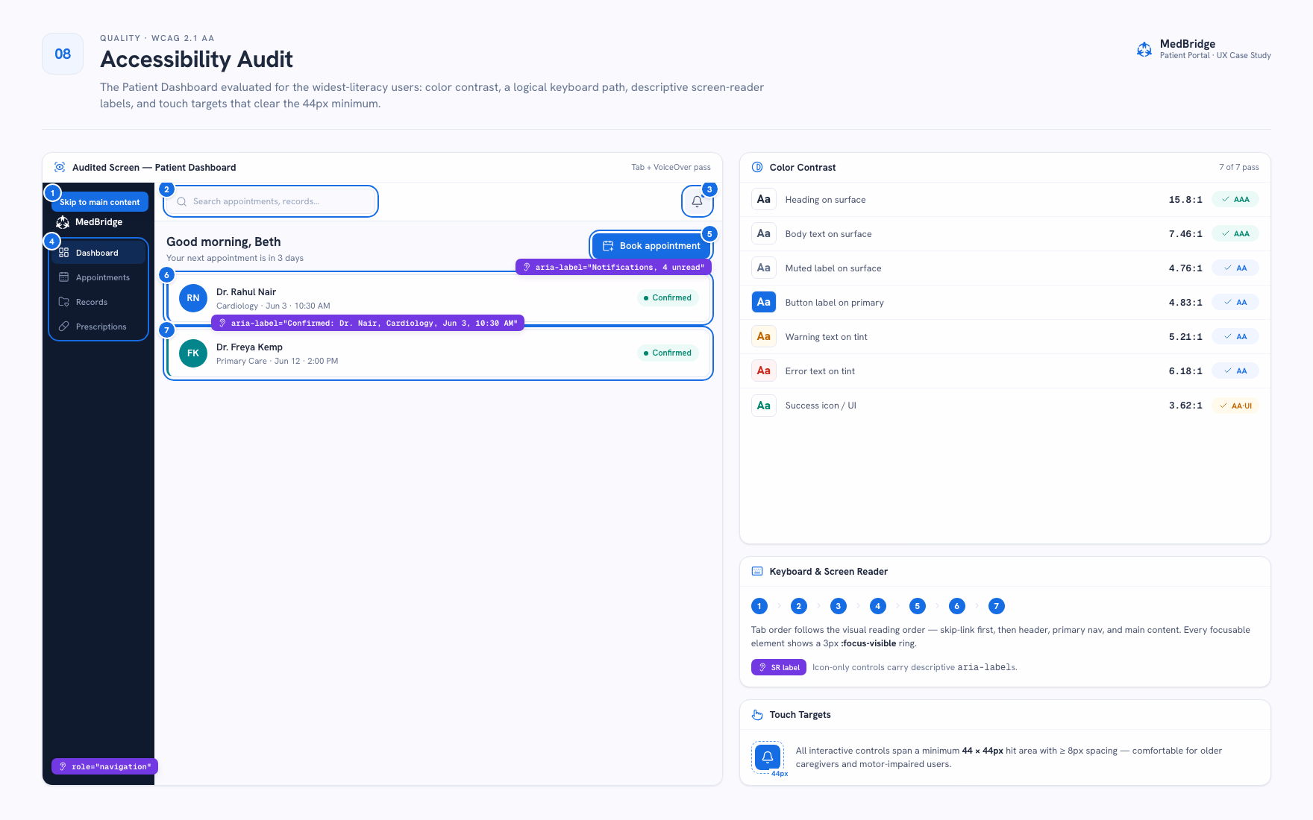
Task: Select the Dr. Rahul Nair appointment card
Action: tap(439, 298)
